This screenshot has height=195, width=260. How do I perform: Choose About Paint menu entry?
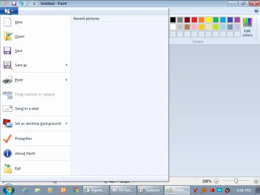click(35, 153)
